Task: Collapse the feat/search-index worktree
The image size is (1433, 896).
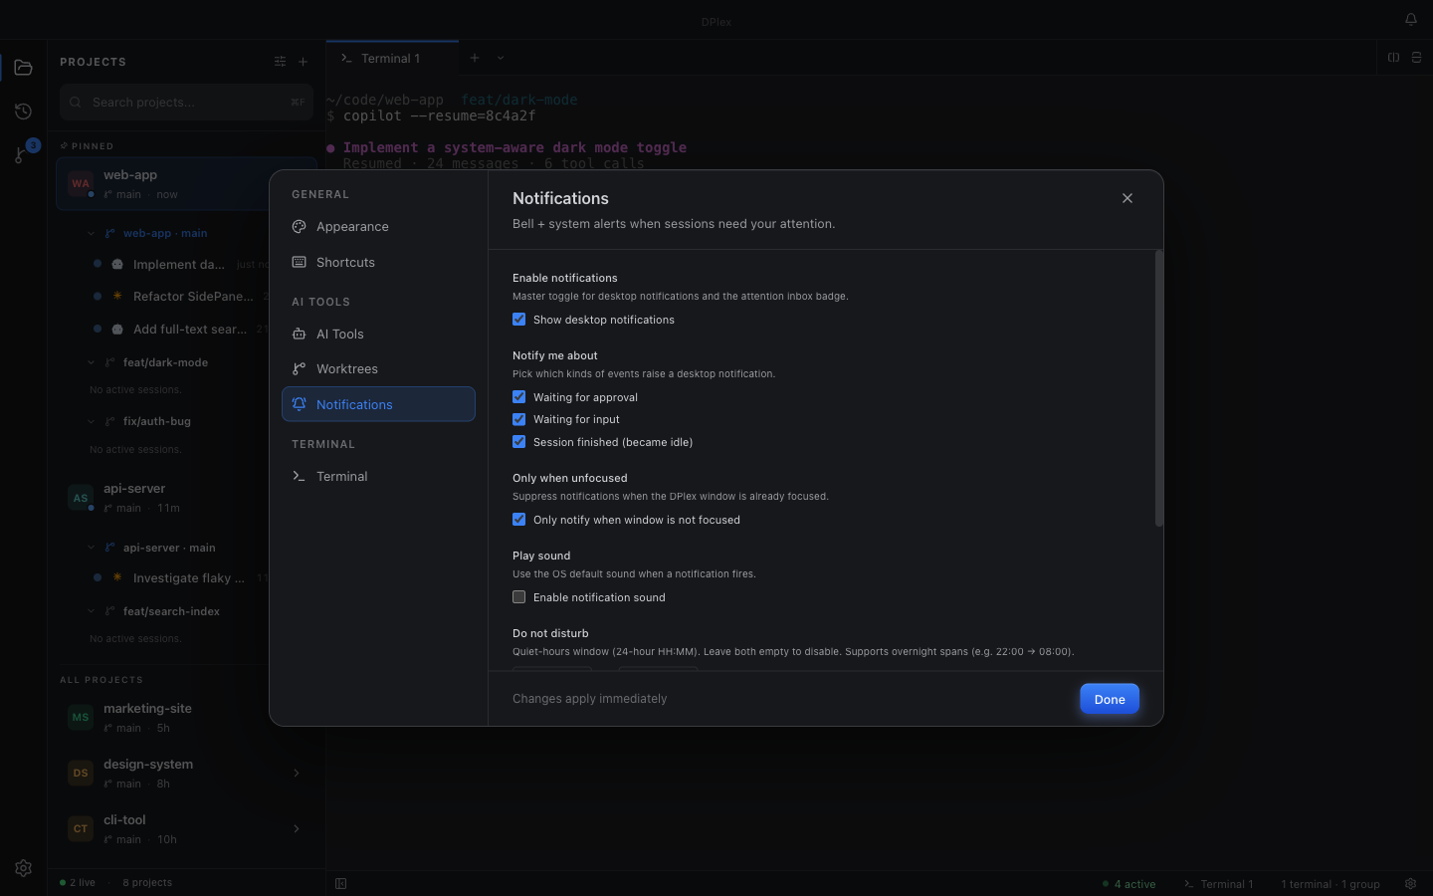Action: pos(92,611)
